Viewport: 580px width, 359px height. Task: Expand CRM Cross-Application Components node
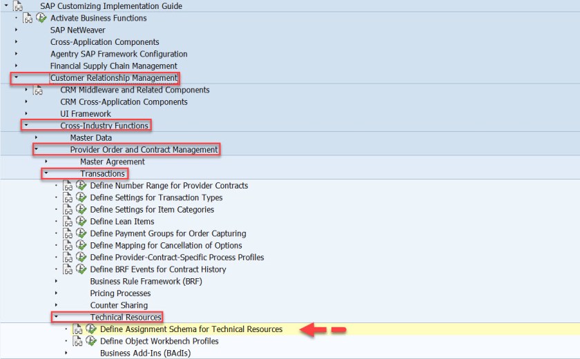click(x=26, y=101)
